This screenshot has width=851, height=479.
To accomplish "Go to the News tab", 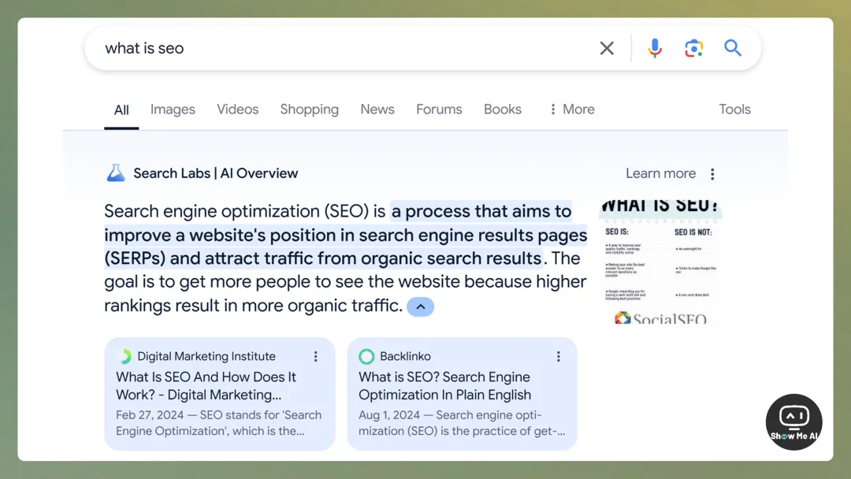I will click(377, 110).
